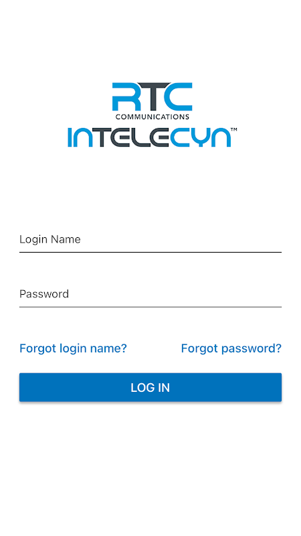Click the Login Name placeholder label

[x=49, y=240]
